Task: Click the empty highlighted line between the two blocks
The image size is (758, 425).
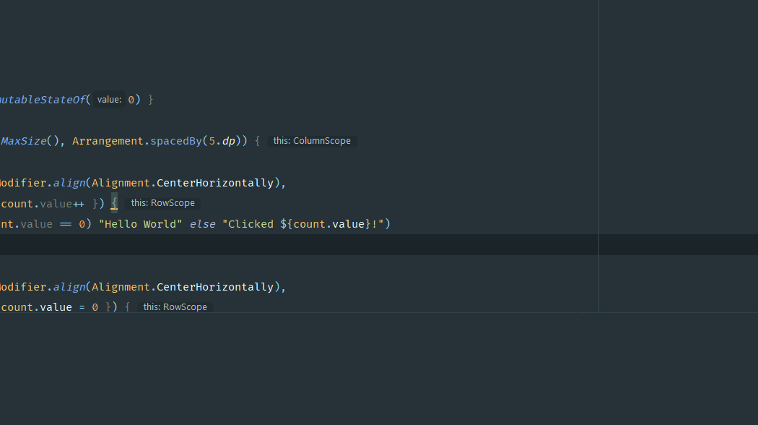Action: pyautogui.click(x=289, y=244)
